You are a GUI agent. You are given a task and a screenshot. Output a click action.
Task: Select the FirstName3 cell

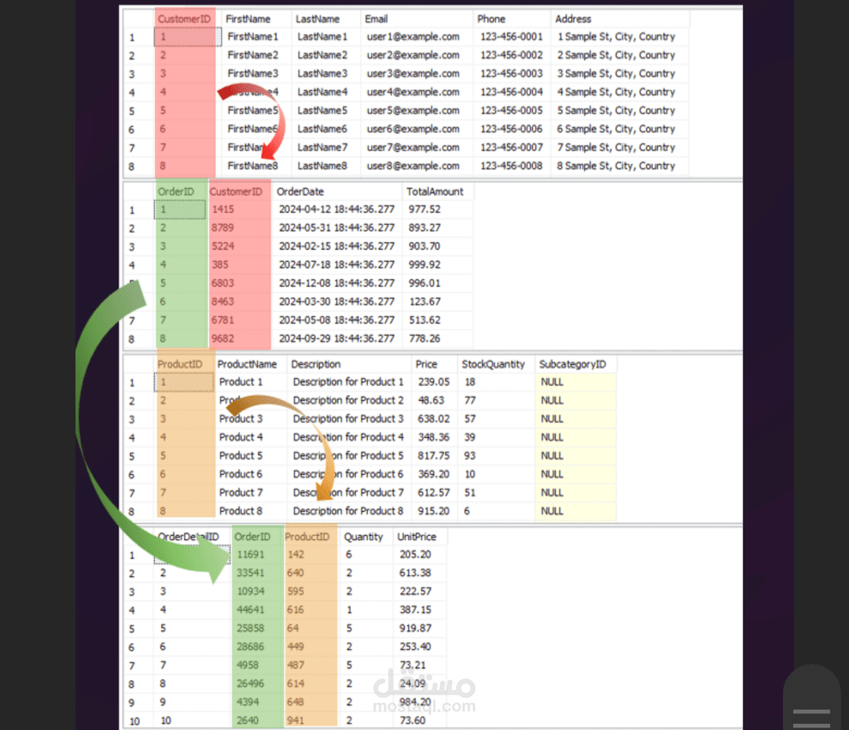tap(253, 74)
